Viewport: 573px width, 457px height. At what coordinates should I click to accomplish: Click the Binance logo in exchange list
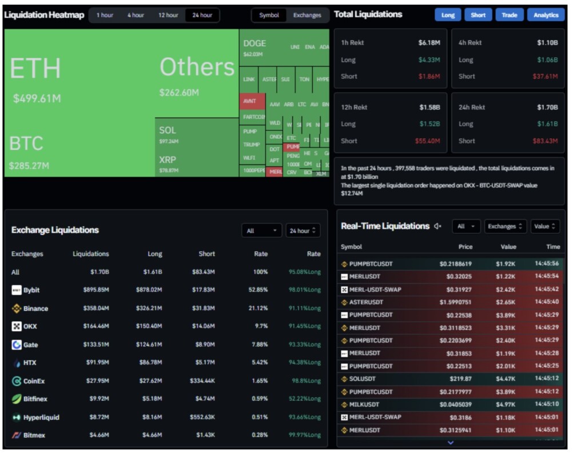click(x=17, y=308)
